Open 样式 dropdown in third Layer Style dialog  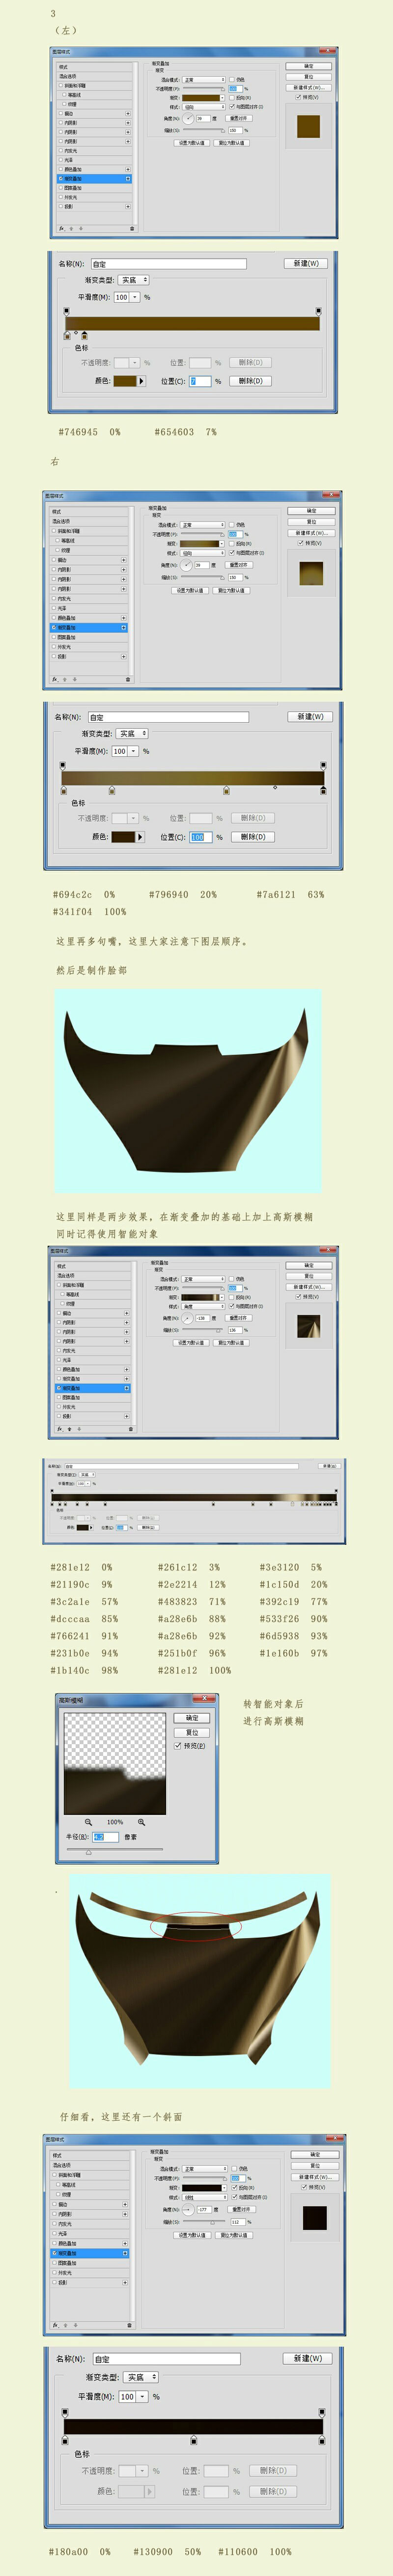point(203,1306)
